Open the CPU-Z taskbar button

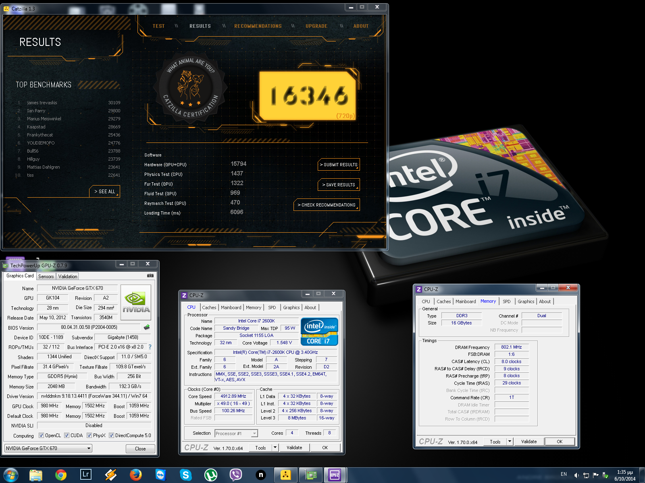(335, 475)
